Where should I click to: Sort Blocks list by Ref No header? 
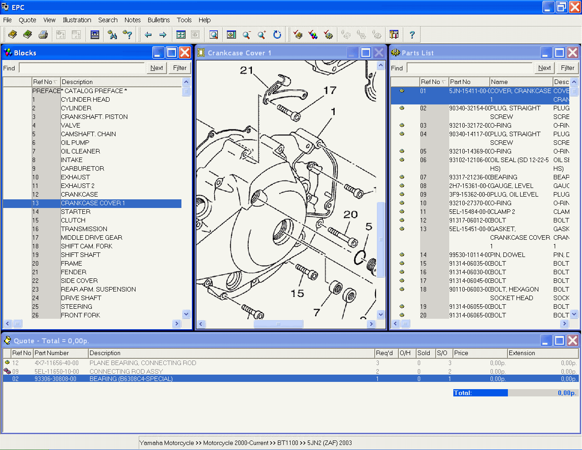click(46, 82)
